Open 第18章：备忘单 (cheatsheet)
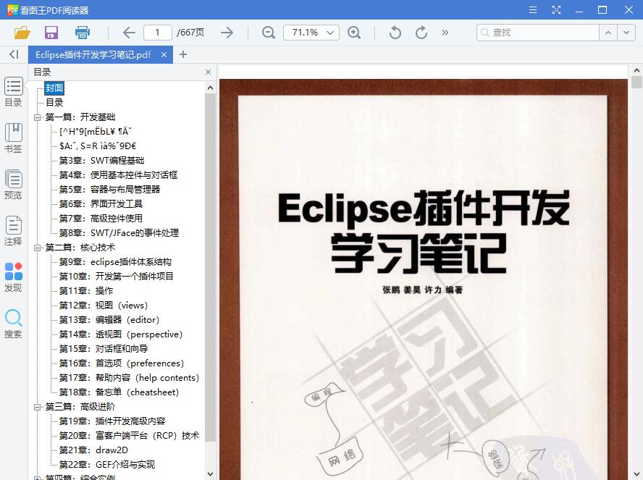The height and width of the screenshot is (480, 643). tap(119, 392)
